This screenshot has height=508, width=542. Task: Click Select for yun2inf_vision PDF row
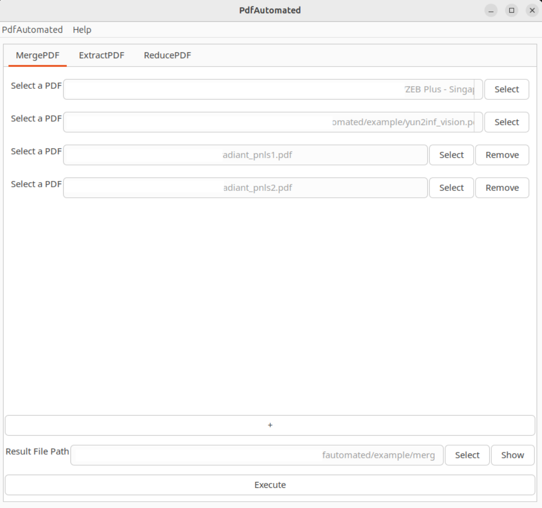click(506, 122)
